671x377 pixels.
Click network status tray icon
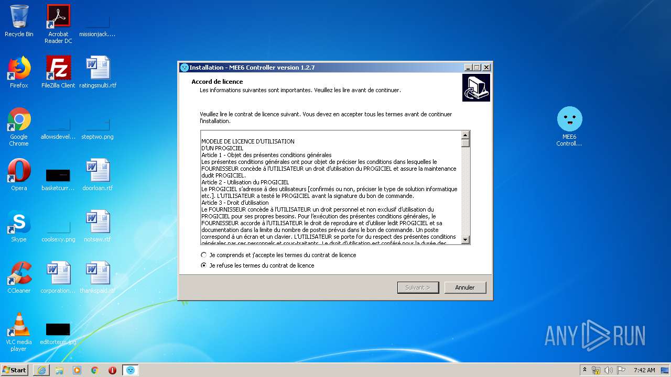(596, 370)
